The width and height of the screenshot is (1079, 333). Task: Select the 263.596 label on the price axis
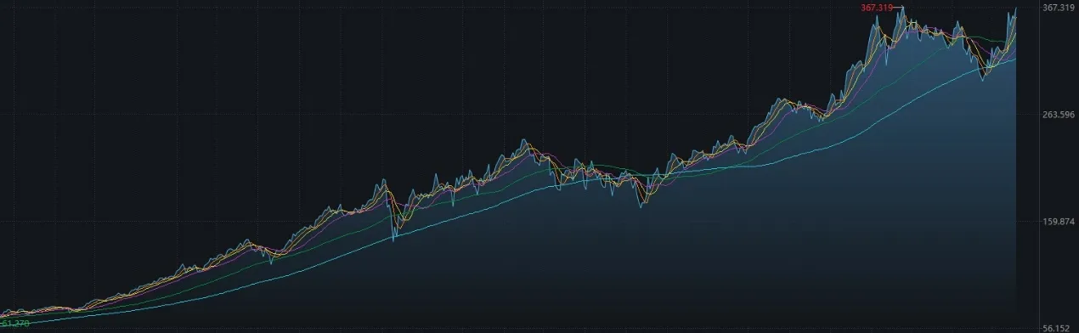[x=1058, y=115]
